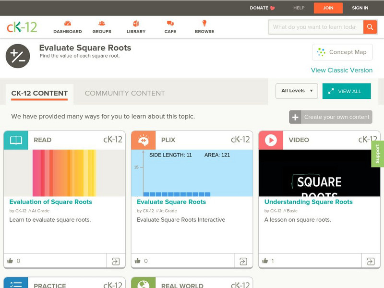Click the BROWSE menu label
Viewport: 384px width, 288px height.
coord(204,32)
